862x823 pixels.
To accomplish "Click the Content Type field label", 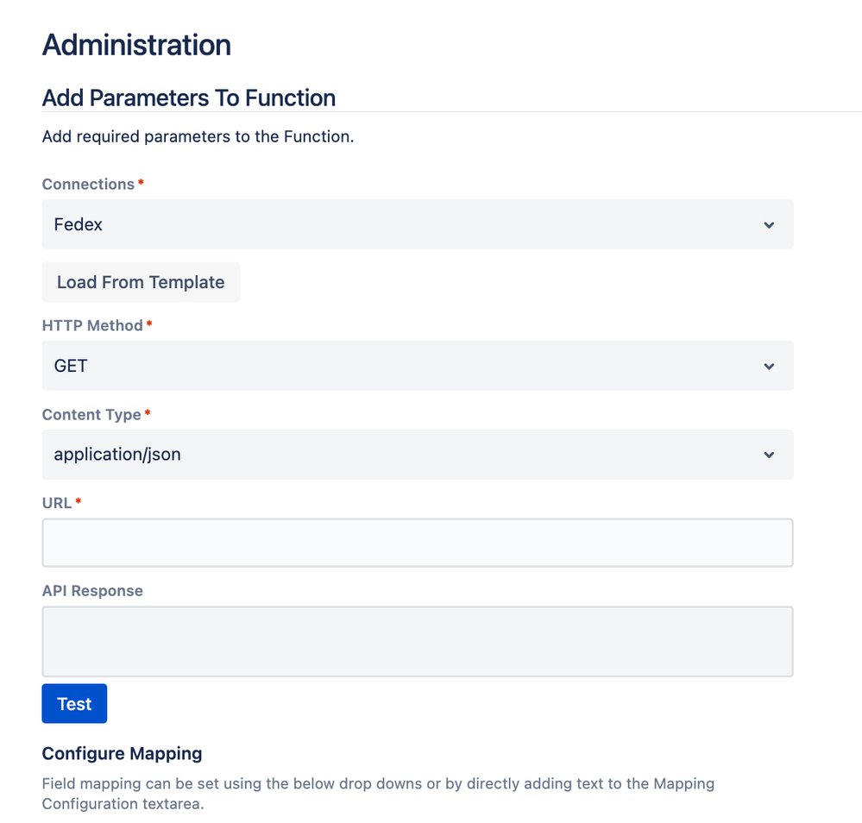I will coord(91,415).
